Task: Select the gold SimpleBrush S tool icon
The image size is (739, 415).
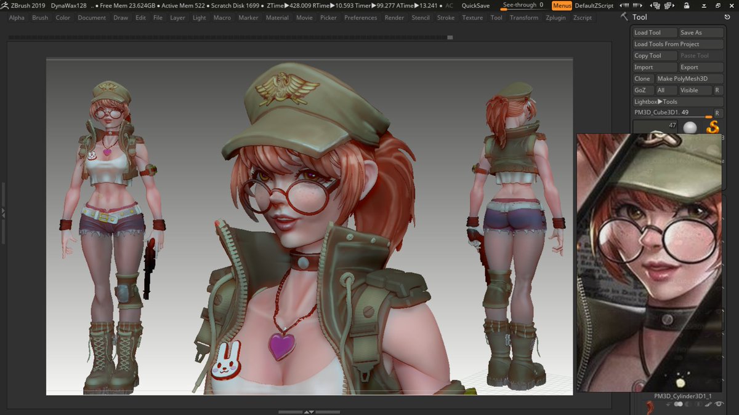Action: pos(713,127)
